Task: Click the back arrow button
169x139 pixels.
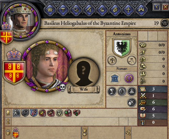Action: (x=157, y=7)
